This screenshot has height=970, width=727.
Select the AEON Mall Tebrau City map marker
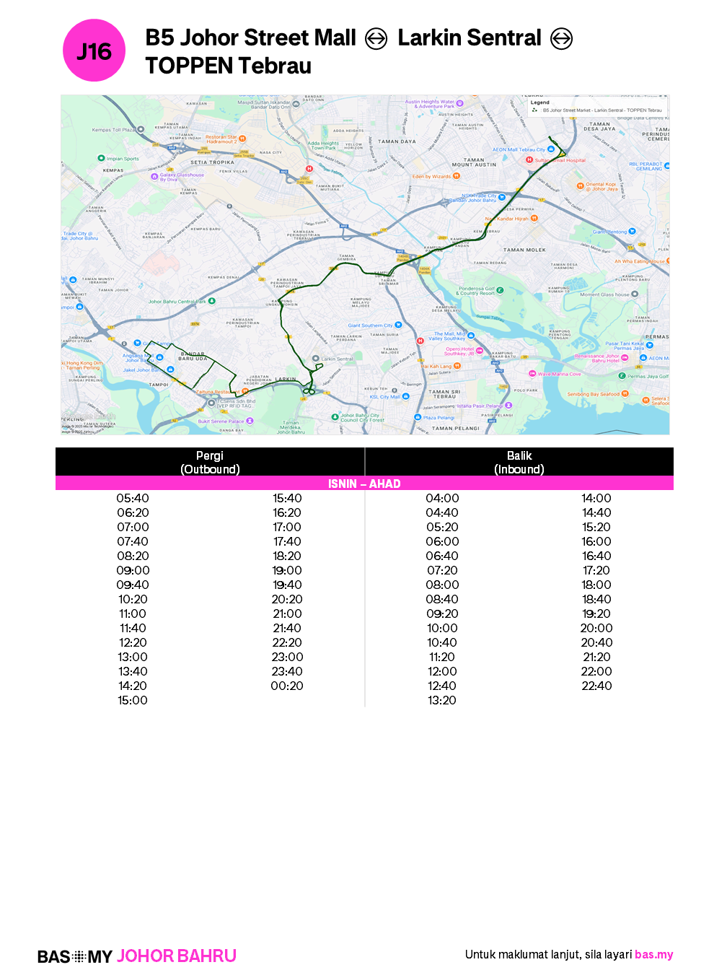coord(551,149)
